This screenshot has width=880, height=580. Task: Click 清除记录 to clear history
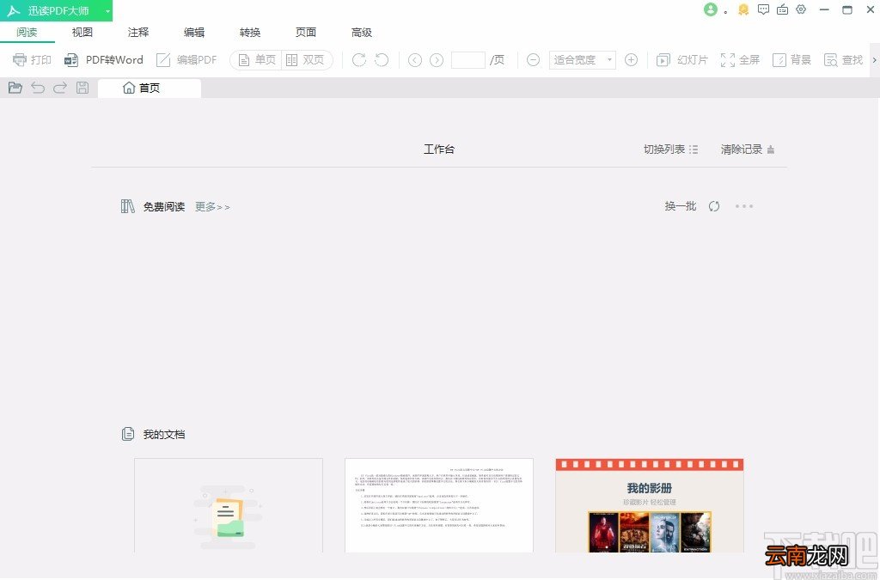[x=748, y=150]
